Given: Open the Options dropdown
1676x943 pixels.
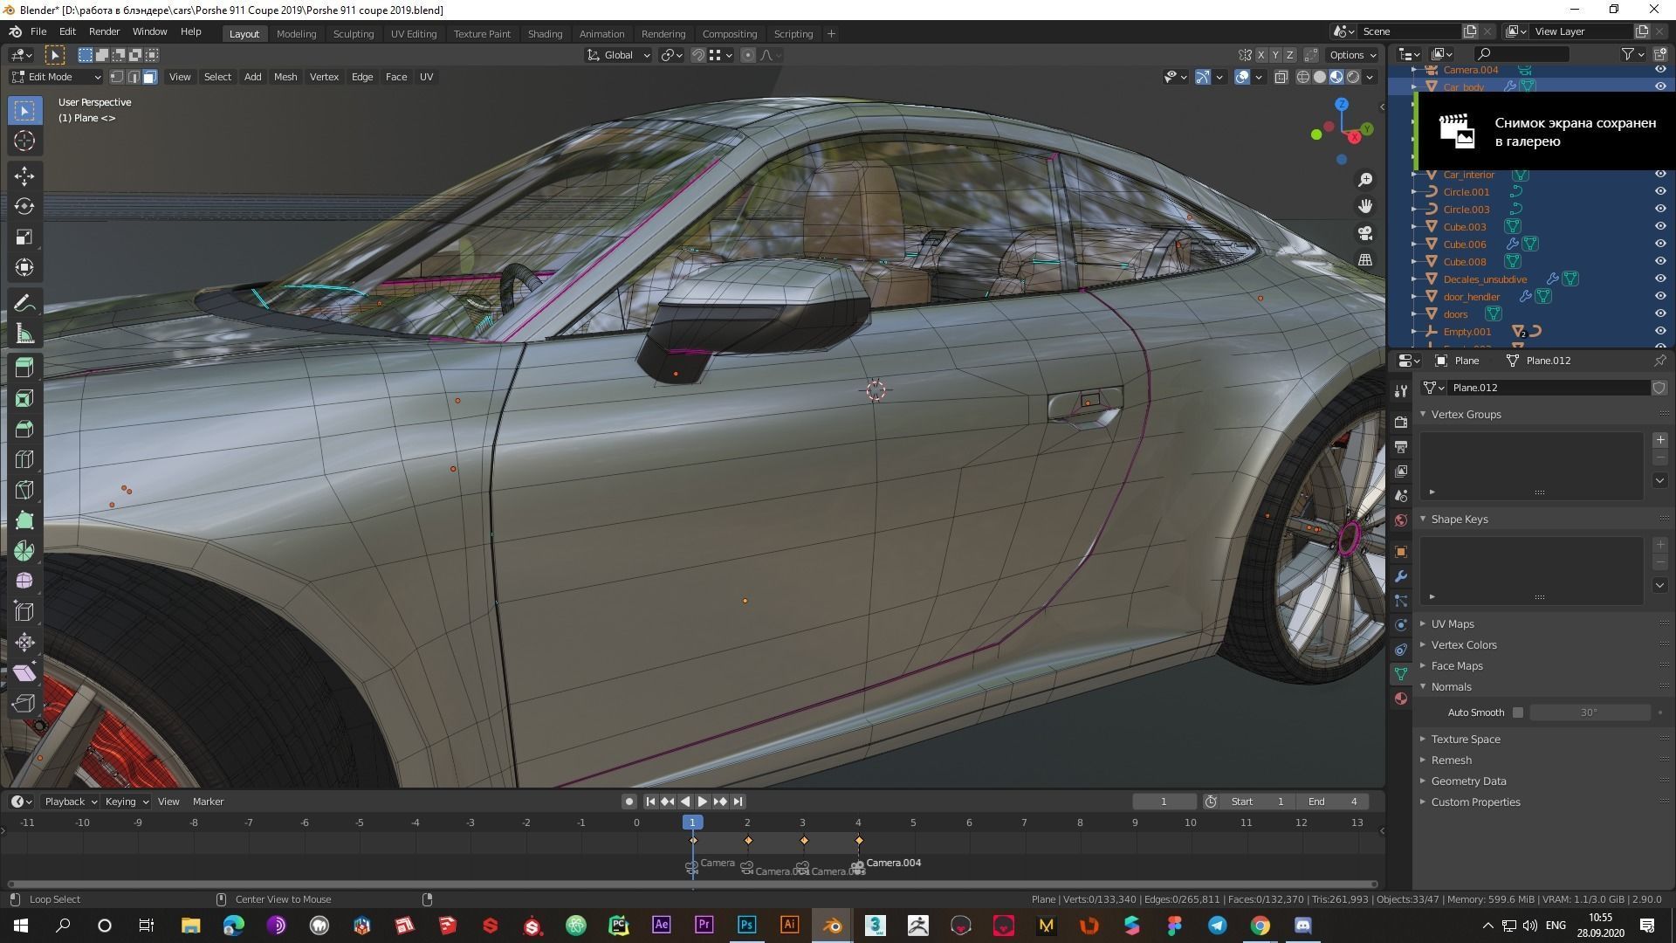Looking at the screenshot, I should point(1353,55).
